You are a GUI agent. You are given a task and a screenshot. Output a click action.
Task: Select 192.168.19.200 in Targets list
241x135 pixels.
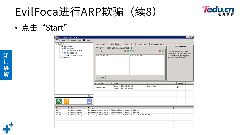tap(136, 56)
